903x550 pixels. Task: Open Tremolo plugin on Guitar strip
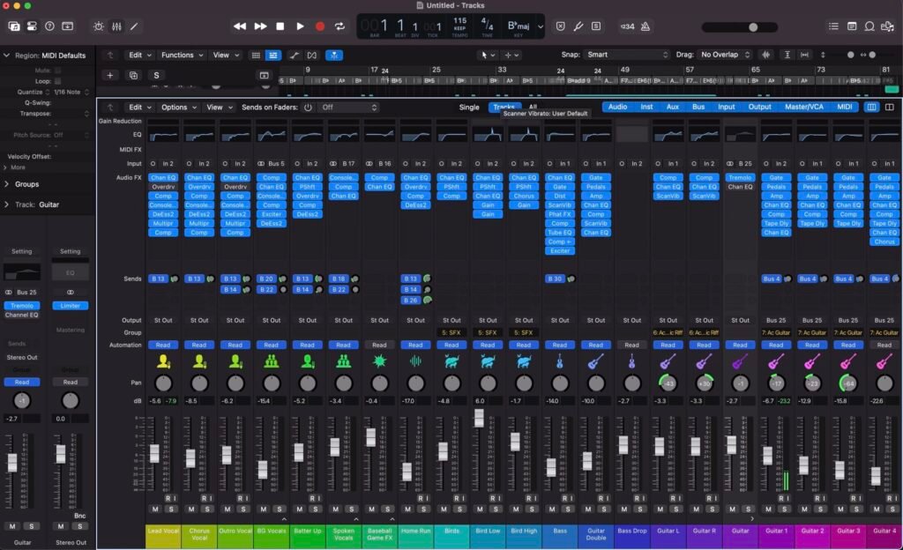[x=740, y=178]
